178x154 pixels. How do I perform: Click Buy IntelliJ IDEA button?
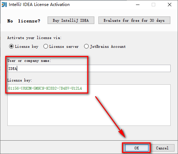(x=71, y=20)
